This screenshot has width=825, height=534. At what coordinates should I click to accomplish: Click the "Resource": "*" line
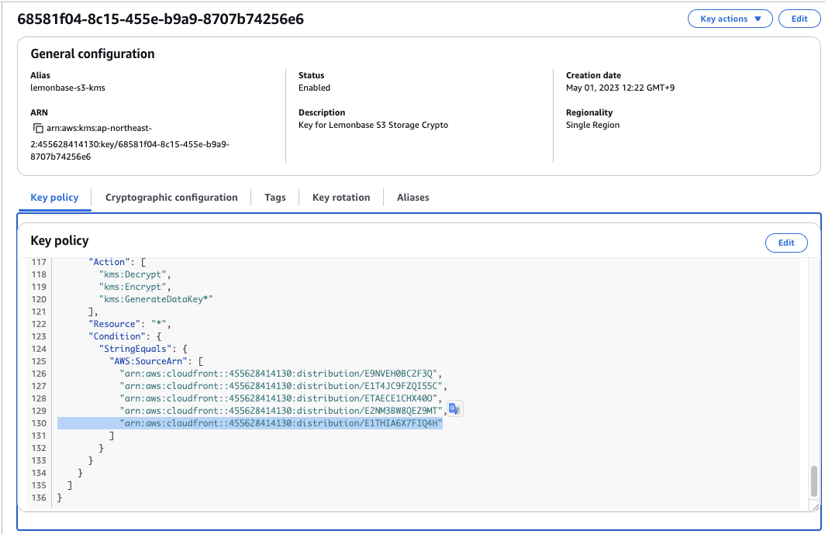pyautogui.click(x=129, y=323)
